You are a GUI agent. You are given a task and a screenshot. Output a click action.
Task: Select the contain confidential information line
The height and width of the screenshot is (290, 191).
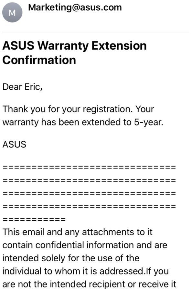pyautogui.click(x=85, y=245)
